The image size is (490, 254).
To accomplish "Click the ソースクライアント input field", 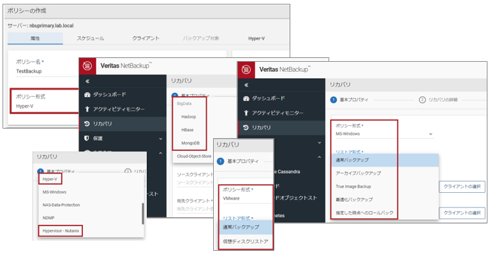I will click(195, 183).
